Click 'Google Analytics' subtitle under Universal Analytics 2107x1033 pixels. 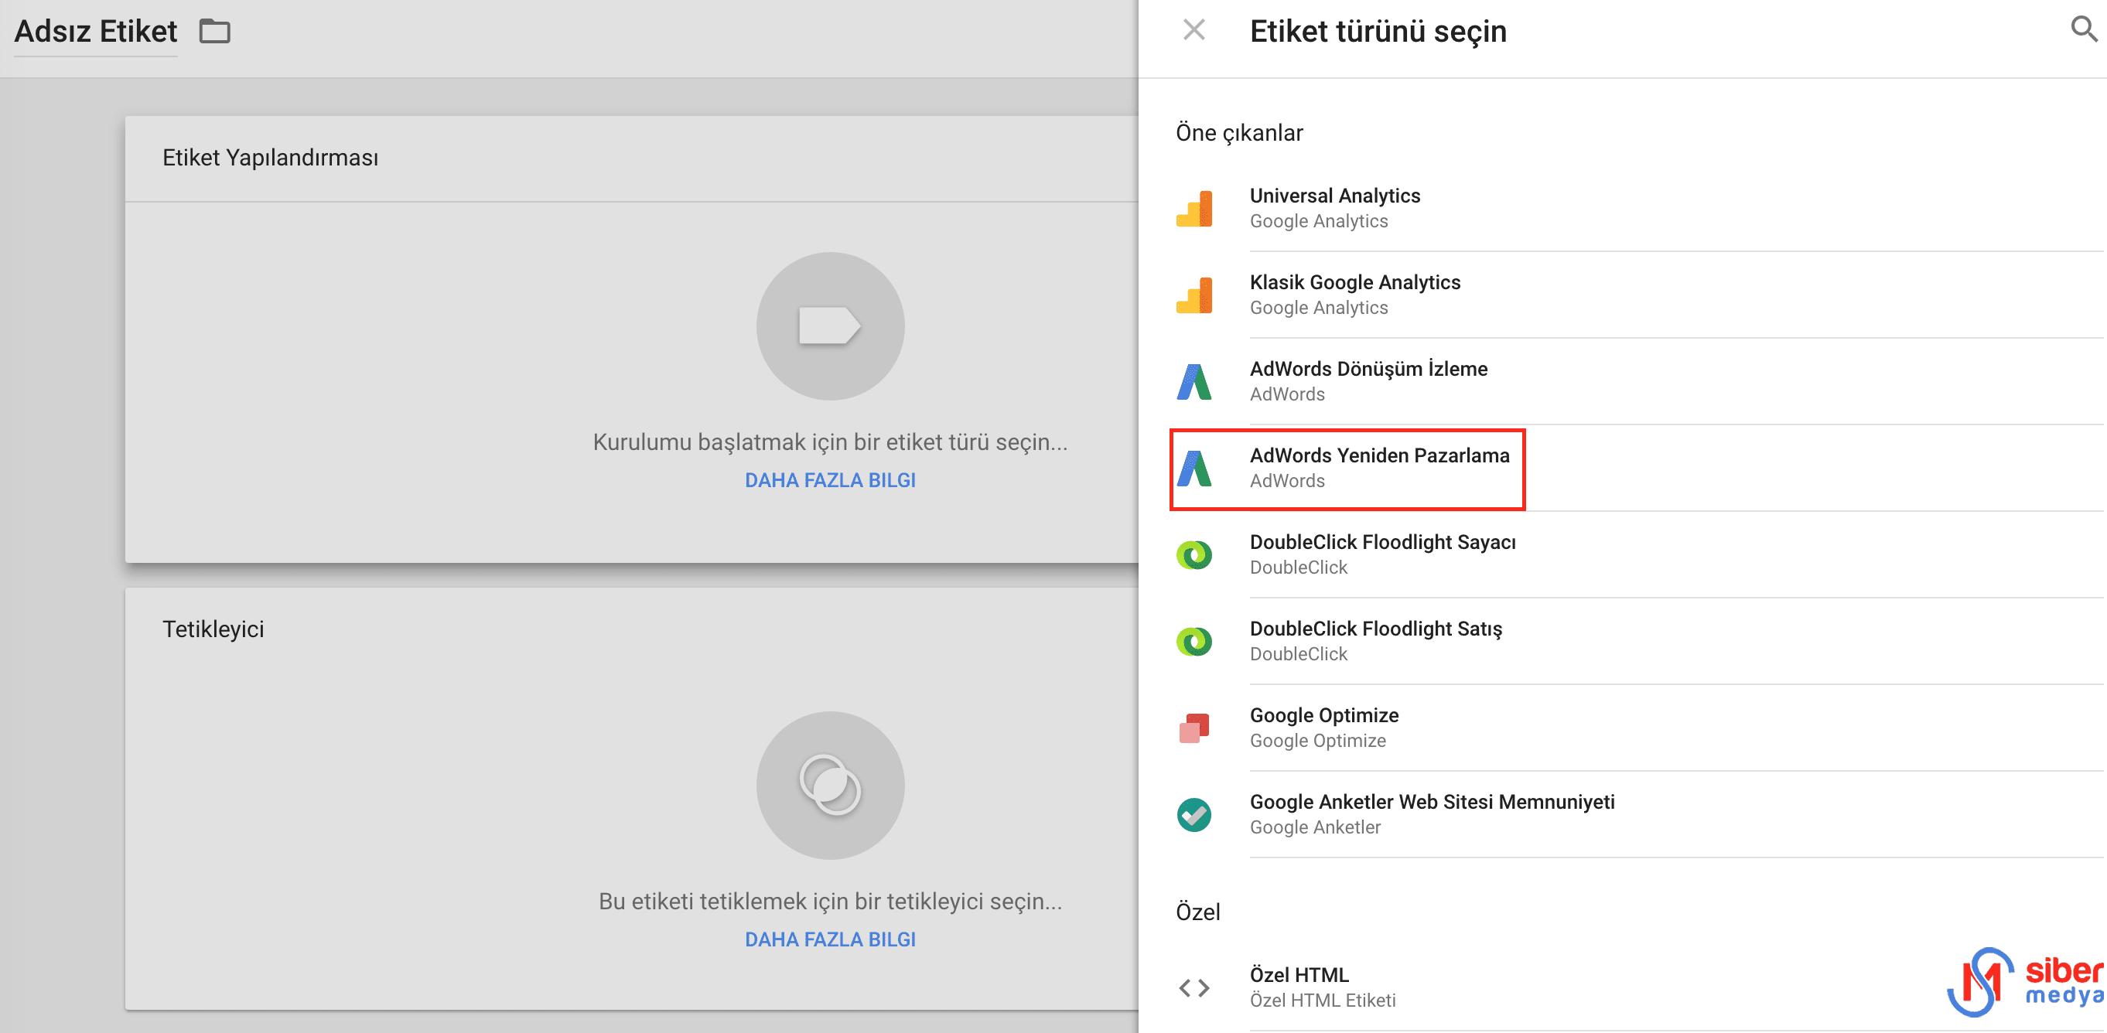1319,221
